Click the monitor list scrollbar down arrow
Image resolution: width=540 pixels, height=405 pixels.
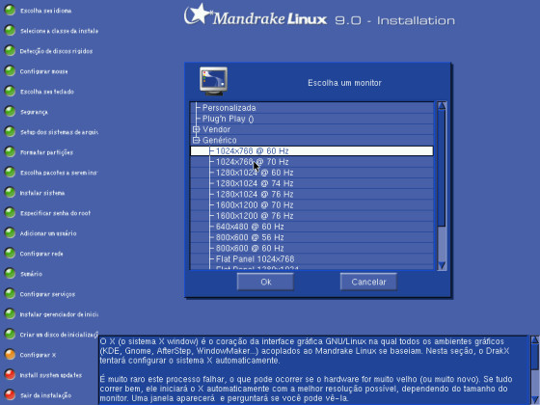pyautogui.click(x=442, y=265)
